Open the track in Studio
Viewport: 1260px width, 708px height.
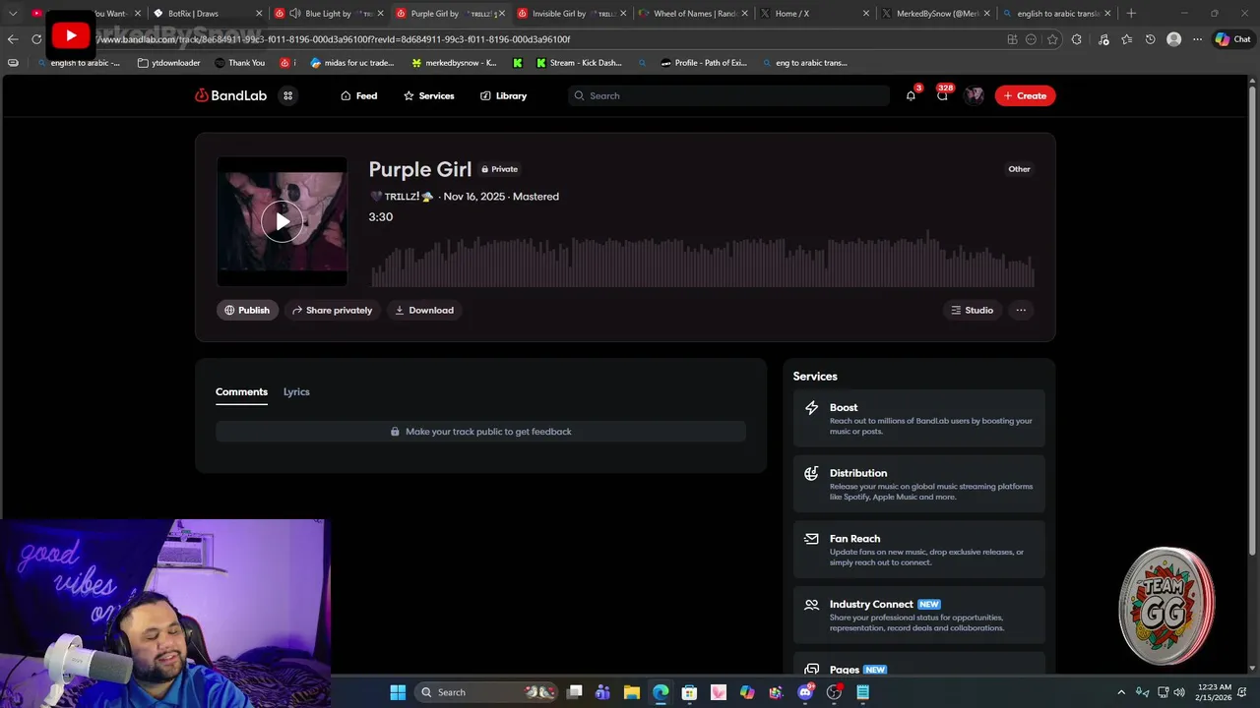(973, 310)
